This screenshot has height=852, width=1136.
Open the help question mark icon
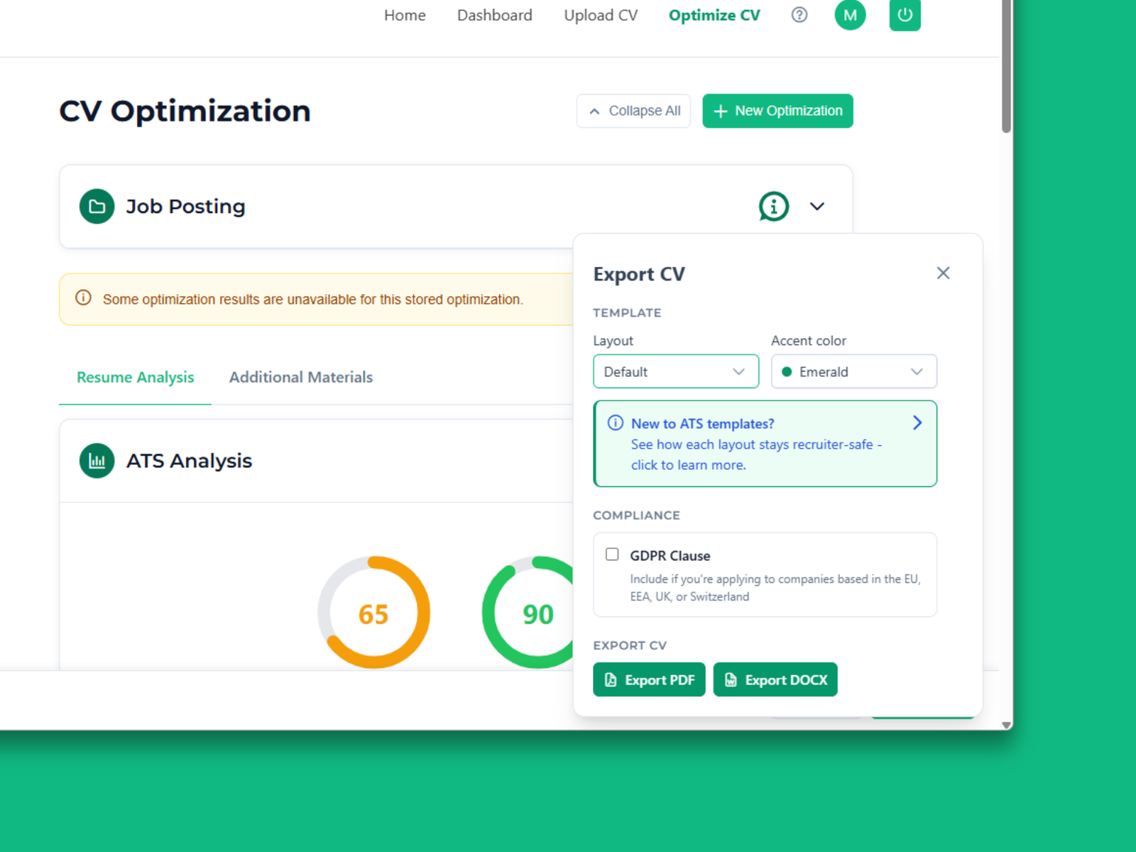point(799,15)
